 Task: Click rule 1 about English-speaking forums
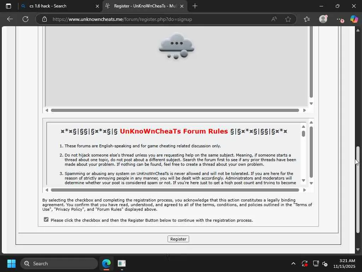click(x=142, y=146)
